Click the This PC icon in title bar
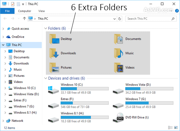 pyautogui.click(x=4, y=4)
